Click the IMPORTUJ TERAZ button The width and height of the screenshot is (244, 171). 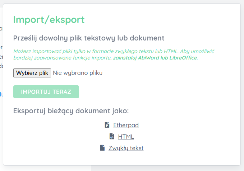[46, 92]
